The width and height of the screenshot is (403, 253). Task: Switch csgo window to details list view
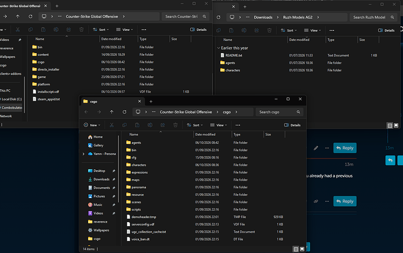(x=296, y=249)
